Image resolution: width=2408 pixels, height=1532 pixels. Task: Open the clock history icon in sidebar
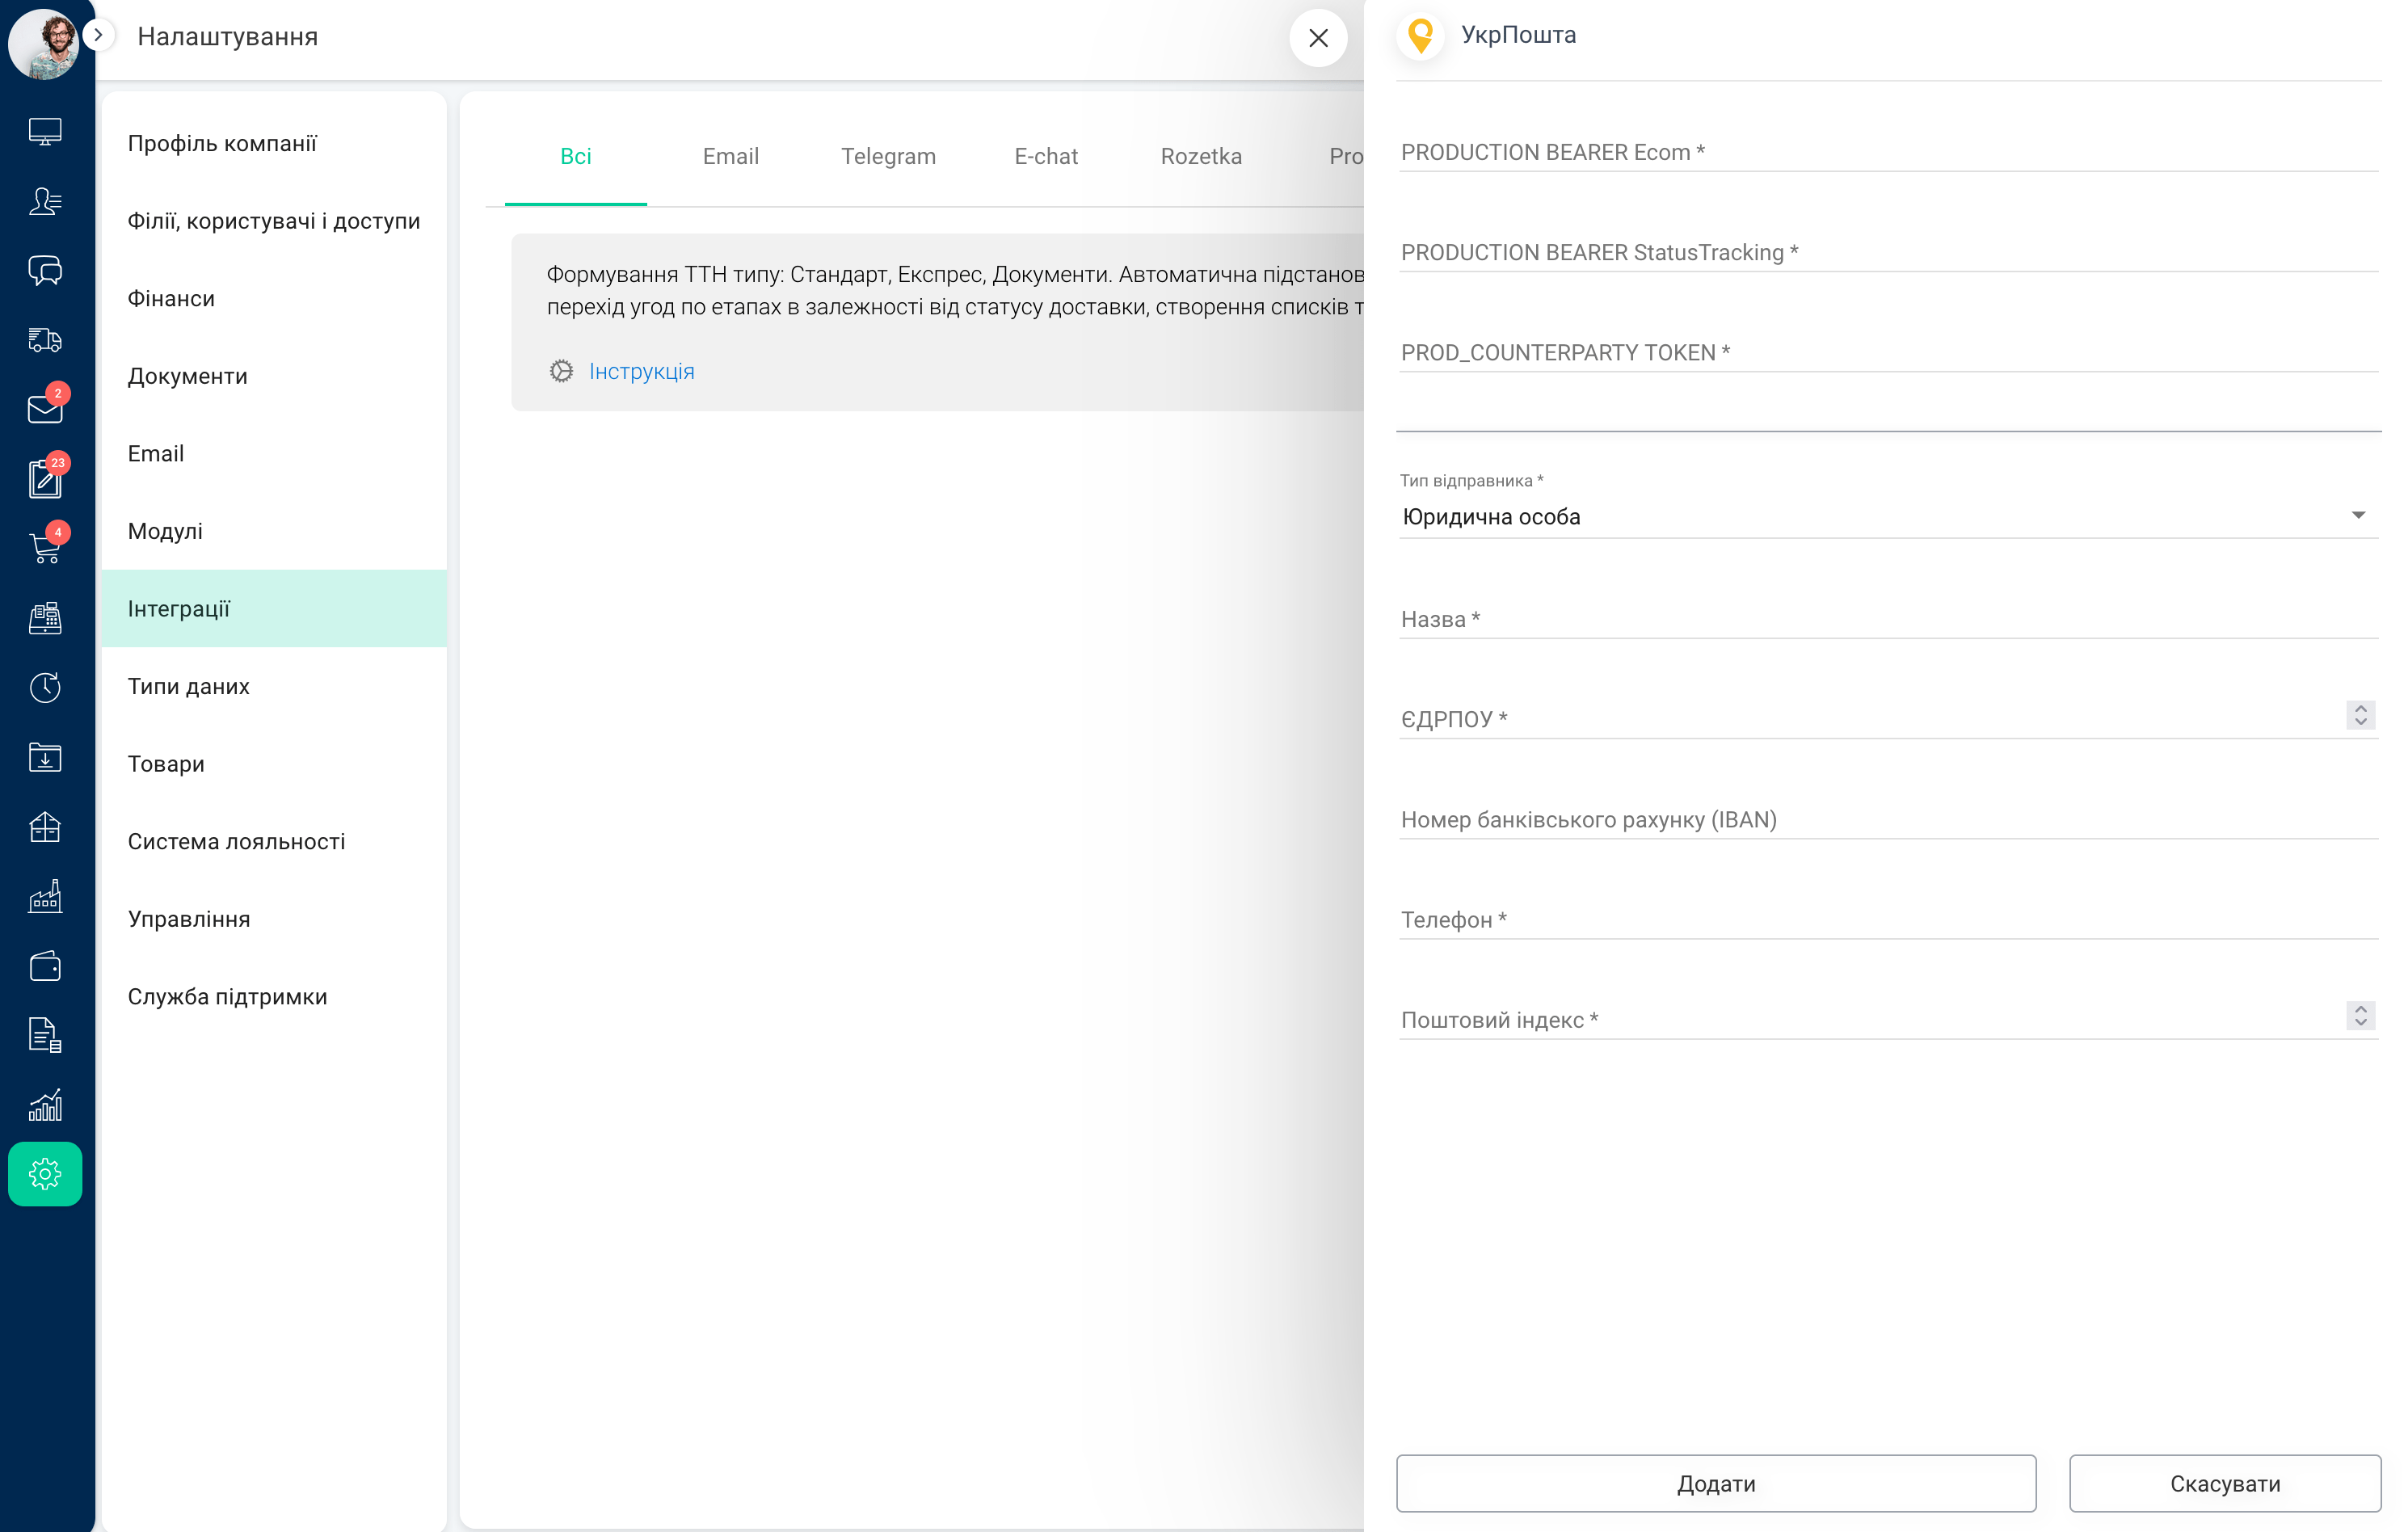[45, 687]
